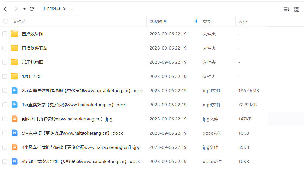The image size is (304, 180).
Task: Select file name 封面图 .jpg
Action: point(67,119)
